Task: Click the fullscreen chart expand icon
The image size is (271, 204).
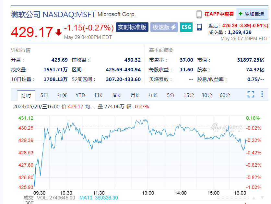Action: tap(251, 94)
